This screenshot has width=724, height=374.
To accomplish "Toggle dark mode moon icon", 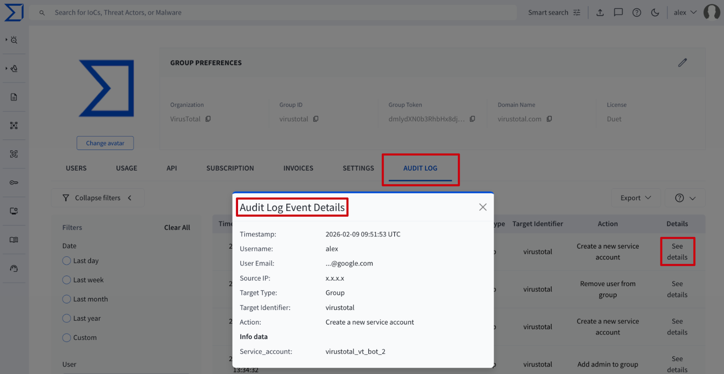I will (655, 13).
